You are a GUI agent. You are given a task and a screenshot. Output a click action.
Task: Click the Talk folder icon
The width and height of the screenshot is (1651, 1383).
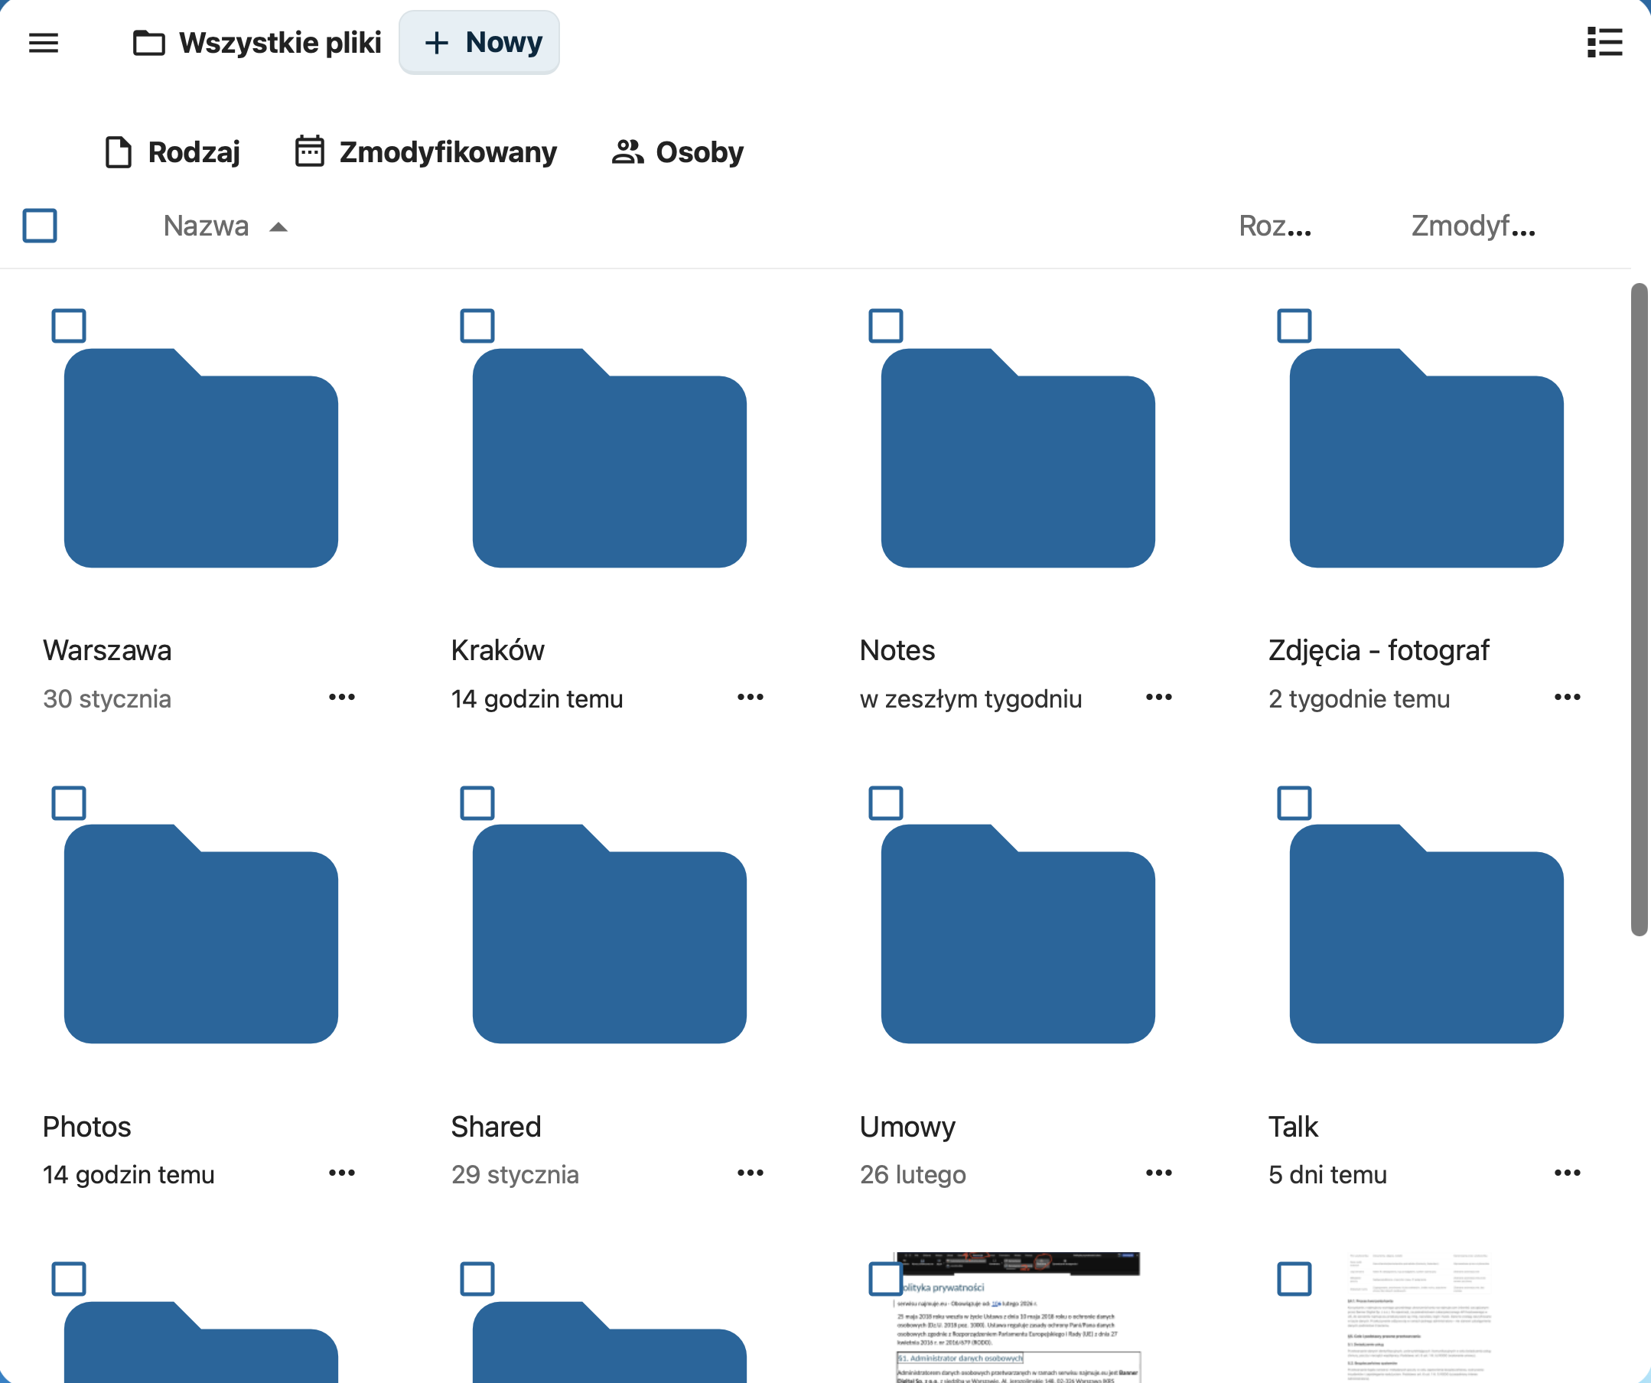tap(1425, 936)
